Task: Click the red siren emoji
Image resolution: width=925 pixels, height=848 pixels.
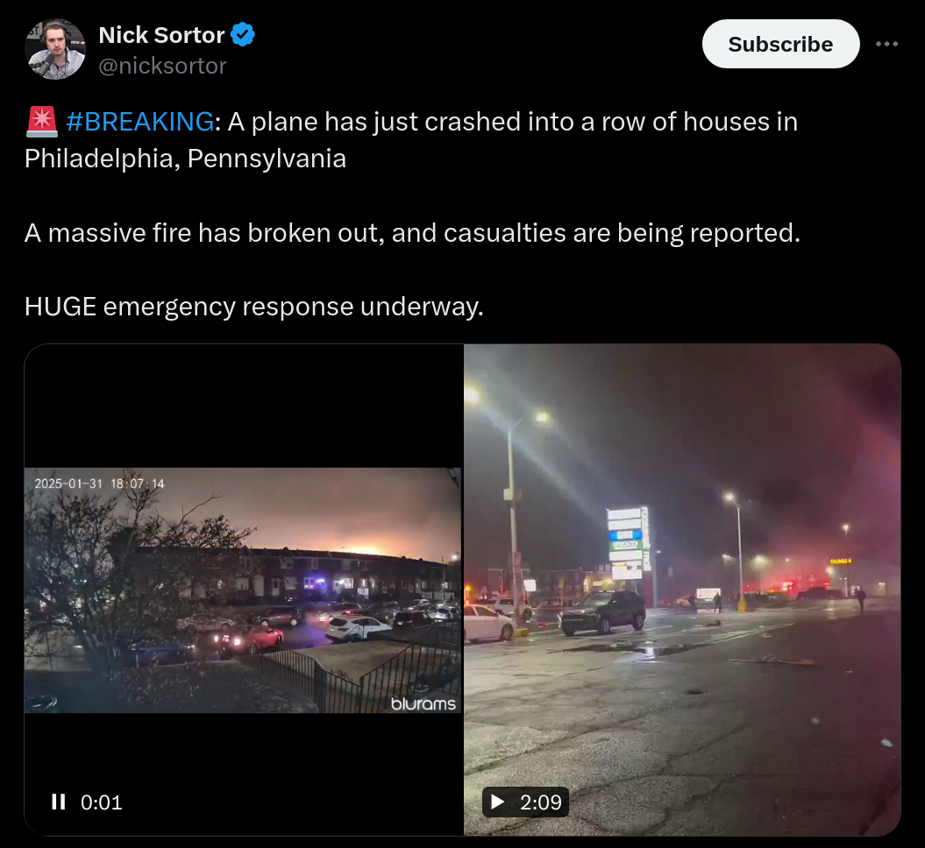Action: tap(42, 122)
